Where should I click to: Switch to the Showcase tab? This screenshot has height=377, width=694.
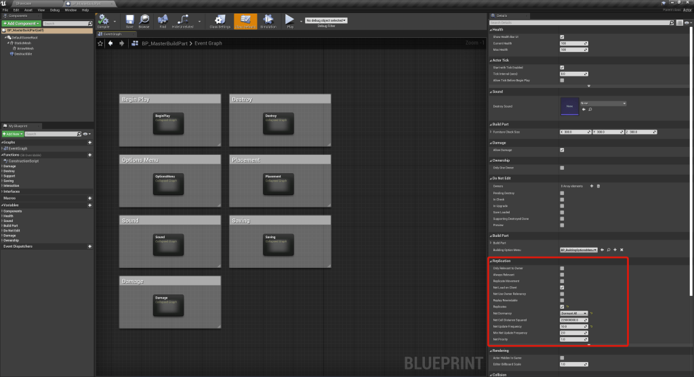[24, 3]
